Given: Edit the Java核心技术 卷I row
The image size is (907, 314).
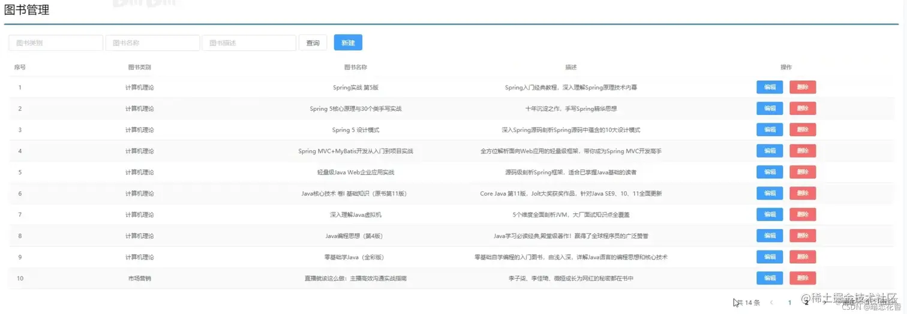Looking at the screenshot, I should pos(770,193).
